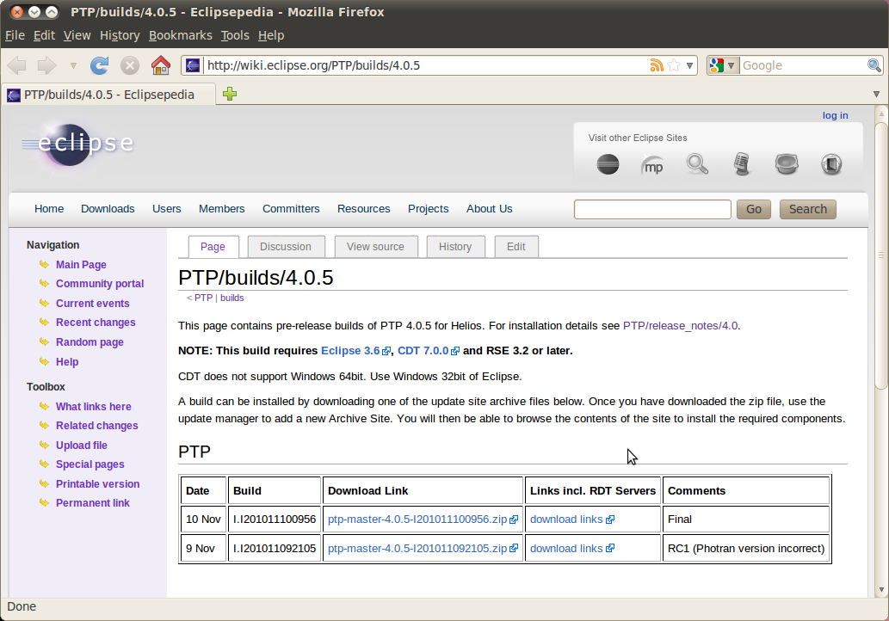Select the Page tab
This screenshot has width=889, height=621.
coord(213,247)
